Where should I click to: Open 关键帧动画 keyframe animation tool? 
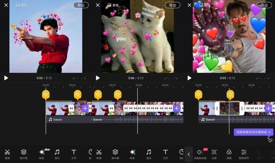200,154
